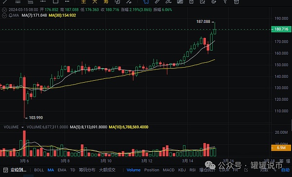Click the bell alert icon beside MA
This screenshot has width=292, height=177.
(x=10, y=16)
